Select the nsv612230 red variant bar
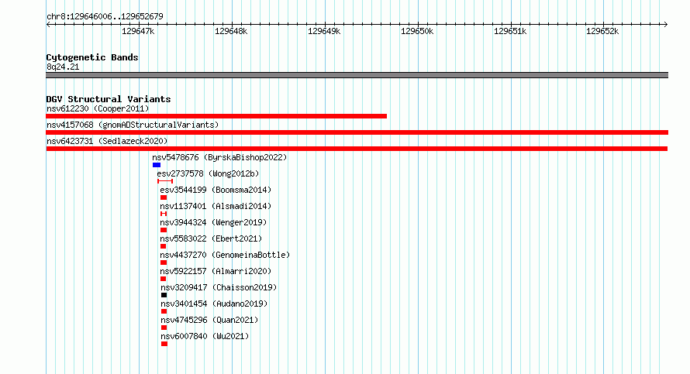The image size is (690, 374). click(x=216, y=116)
